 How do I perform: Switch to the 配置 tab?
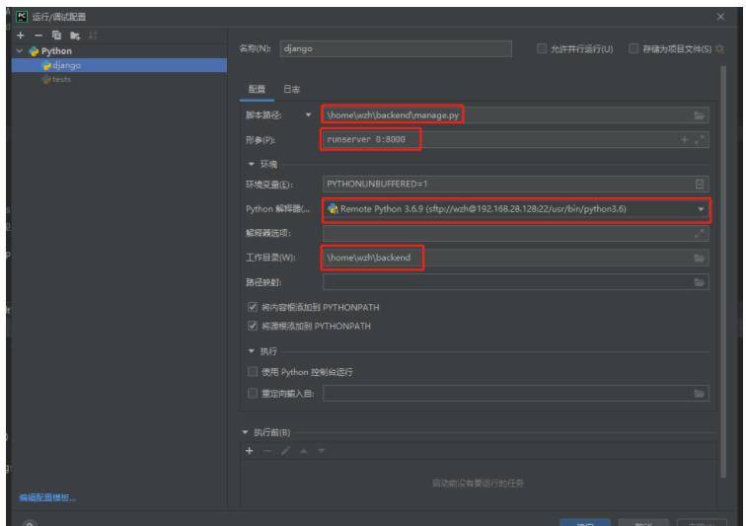pyautogui.click(x=257, y=89)
